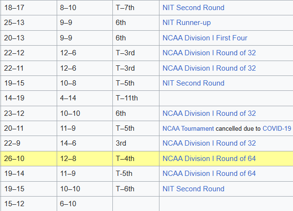This screenshot has width=293, height=211.
Task: Open Round of 64 link in highlighted row
Action: tap(209, 159)
